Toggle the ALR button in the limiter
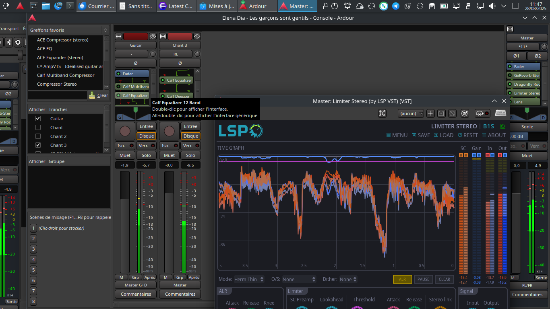Screen dimensions: 550x309 click(402, 279)
